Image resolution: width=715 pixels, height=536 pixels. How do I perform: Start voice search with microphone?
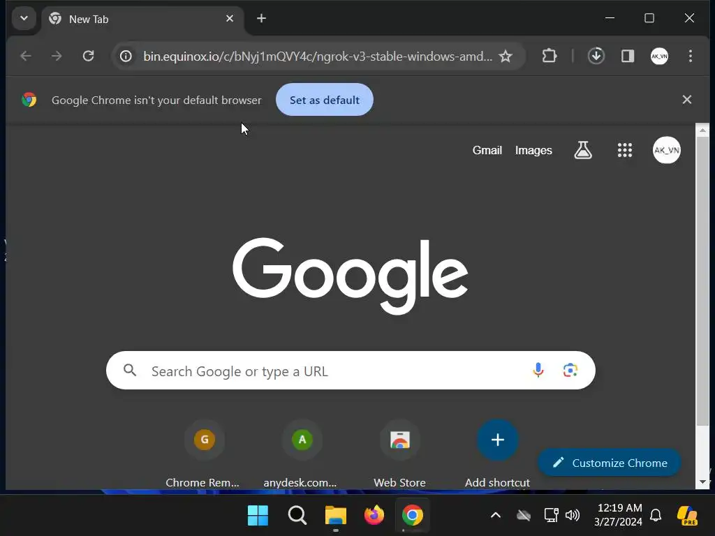[x=538, y=370]
